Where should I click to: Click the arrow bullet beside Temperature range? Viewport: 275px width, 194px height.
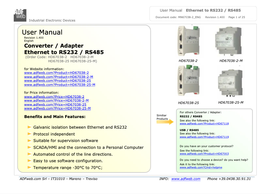click(x=30, y=167)
